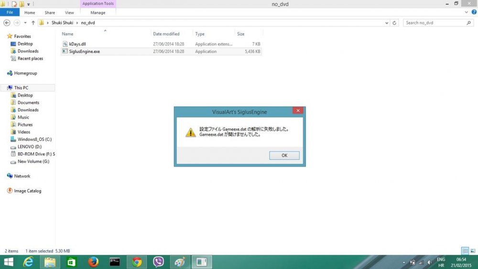The width and height of the screenshot is (478, 269).
Task: Open Downloads under Favorites
Action: click(x=28, y=51)
